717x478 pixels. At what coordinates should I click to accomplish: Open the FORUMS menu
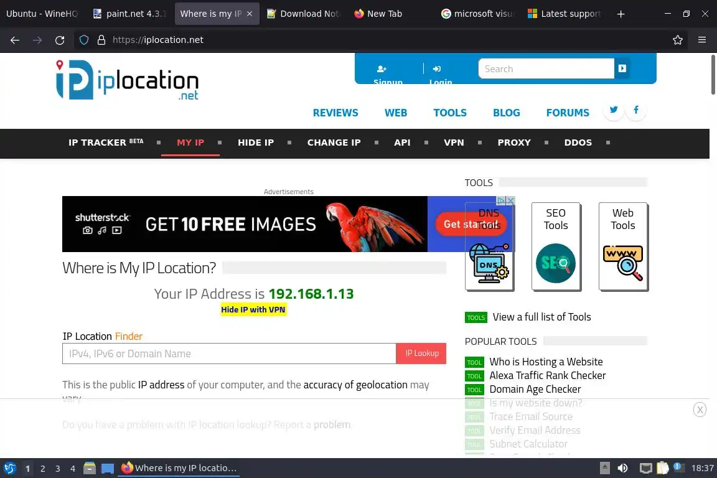568,113
